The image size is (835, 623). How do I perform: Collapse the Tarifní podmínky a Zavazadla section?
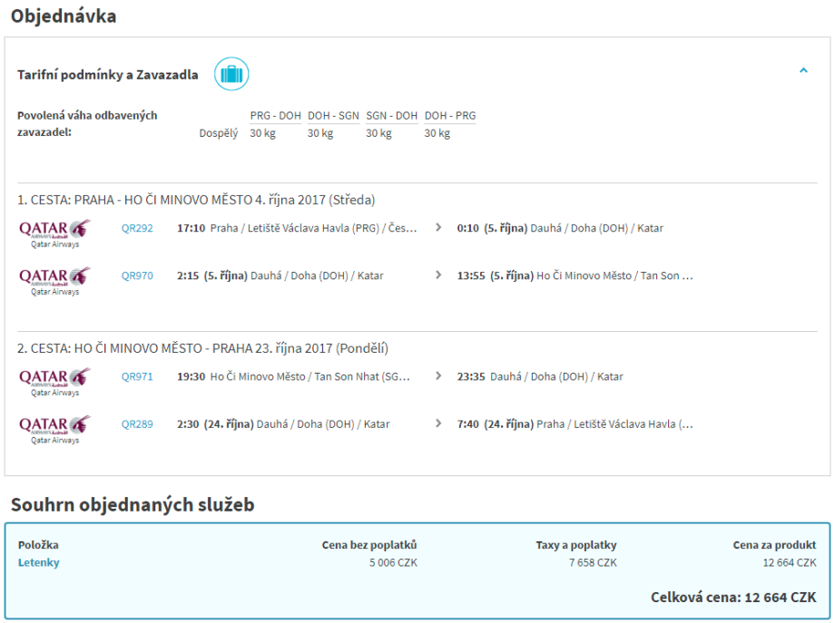(x=803, y=71)
